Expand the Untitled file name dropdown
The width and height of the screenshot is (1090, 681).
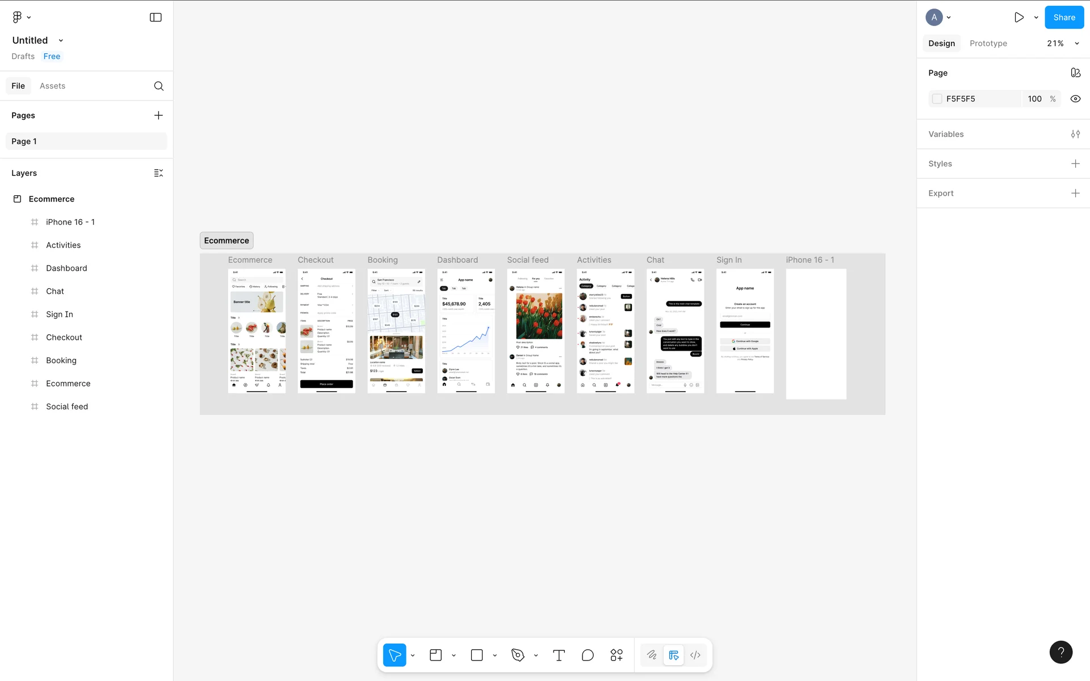click(x=61, y=40)
